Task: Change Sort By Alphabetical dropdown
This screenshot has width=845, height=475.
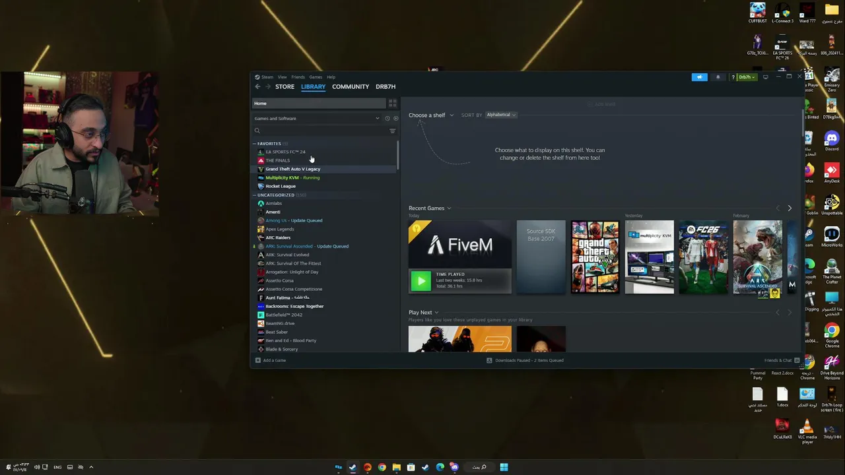Action: coord(501,115)
